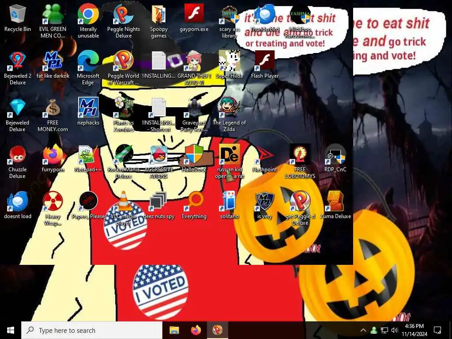Screen dimensions: 452x339
Task: Open the volume speaker tray icon
Action: point(394,330)
